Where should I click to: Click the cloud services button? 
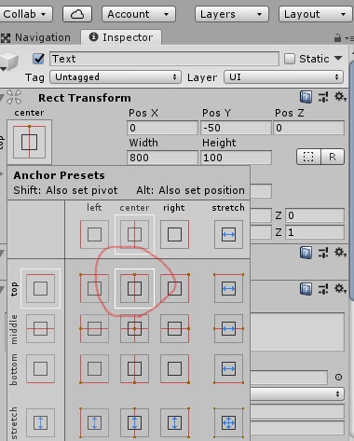[x=77, y=14]
